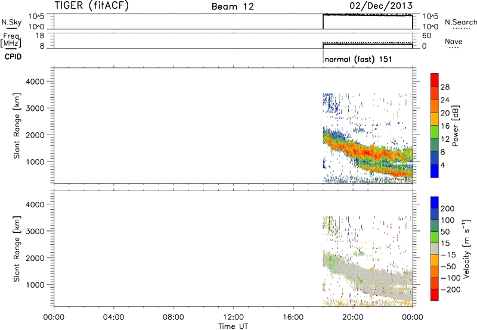Viewport: 477px width, 330px height.
Task: Click the CPID label
Action: pos(13,57)
